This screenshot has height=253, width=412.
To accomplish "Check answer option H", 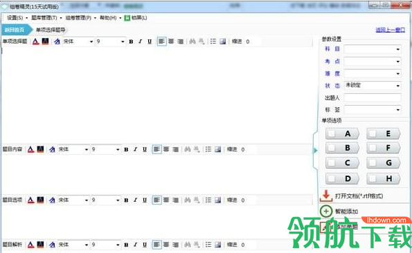I will (x=373, y=178).
